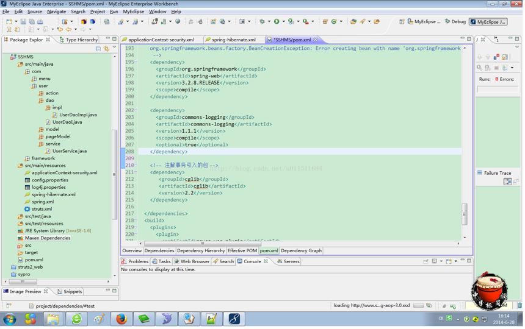Click the Link with Editor icon in Package Explorer
Image resolution: width=525 pixels, height=329 pixels.
[106, 49]
